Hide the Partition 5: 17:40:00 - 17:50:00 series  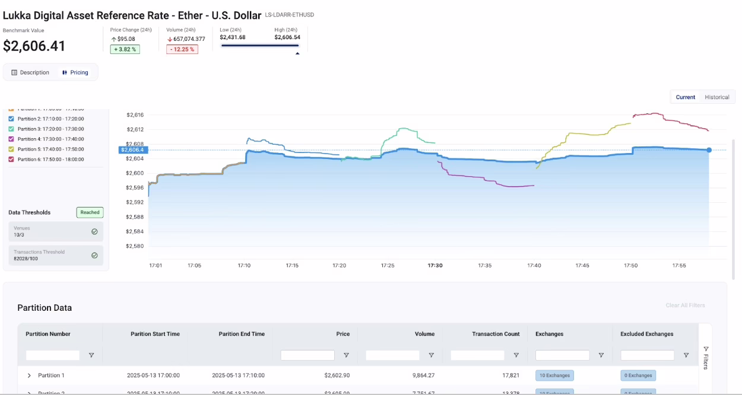[11, 149]
